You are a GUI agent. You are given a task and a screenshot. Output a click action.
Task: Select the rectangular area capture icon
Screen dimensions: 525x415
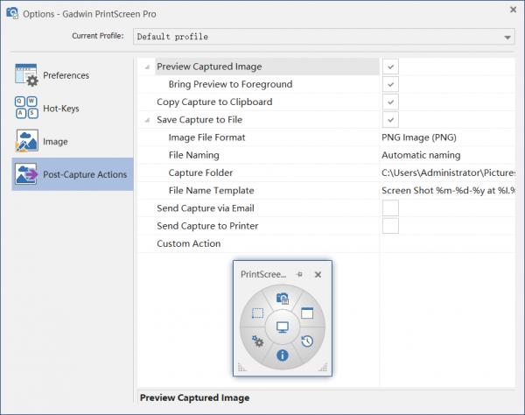pyautogui.click(x=257, y=313)
